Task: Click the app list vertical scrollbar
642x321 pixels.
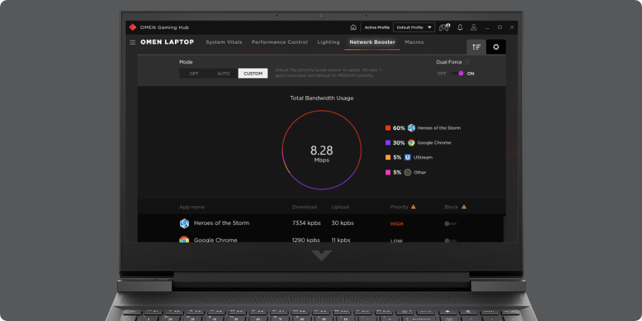Action: (504, 229)
